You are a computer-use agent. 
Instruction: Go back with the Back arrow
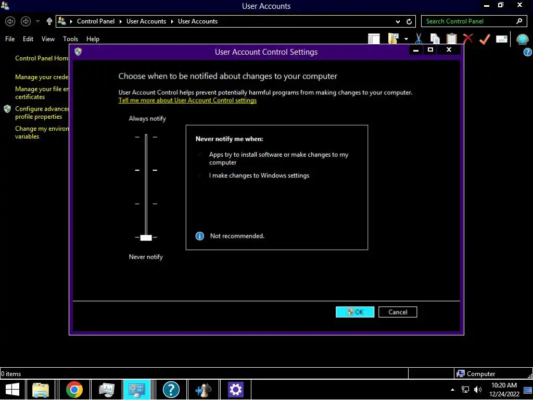(x=10, y=21)
